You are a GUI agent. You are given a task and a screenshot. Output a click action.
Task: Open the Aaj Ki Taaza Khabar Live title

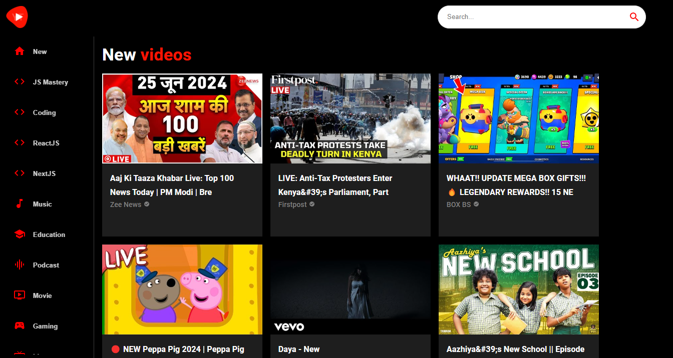172,185
